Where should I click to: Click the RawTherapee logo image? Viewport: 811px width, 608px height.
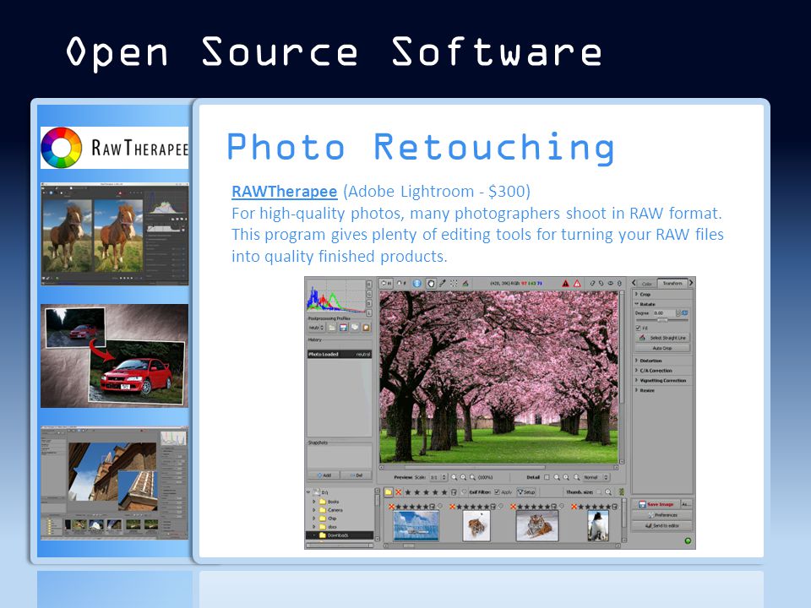point(114,148)
